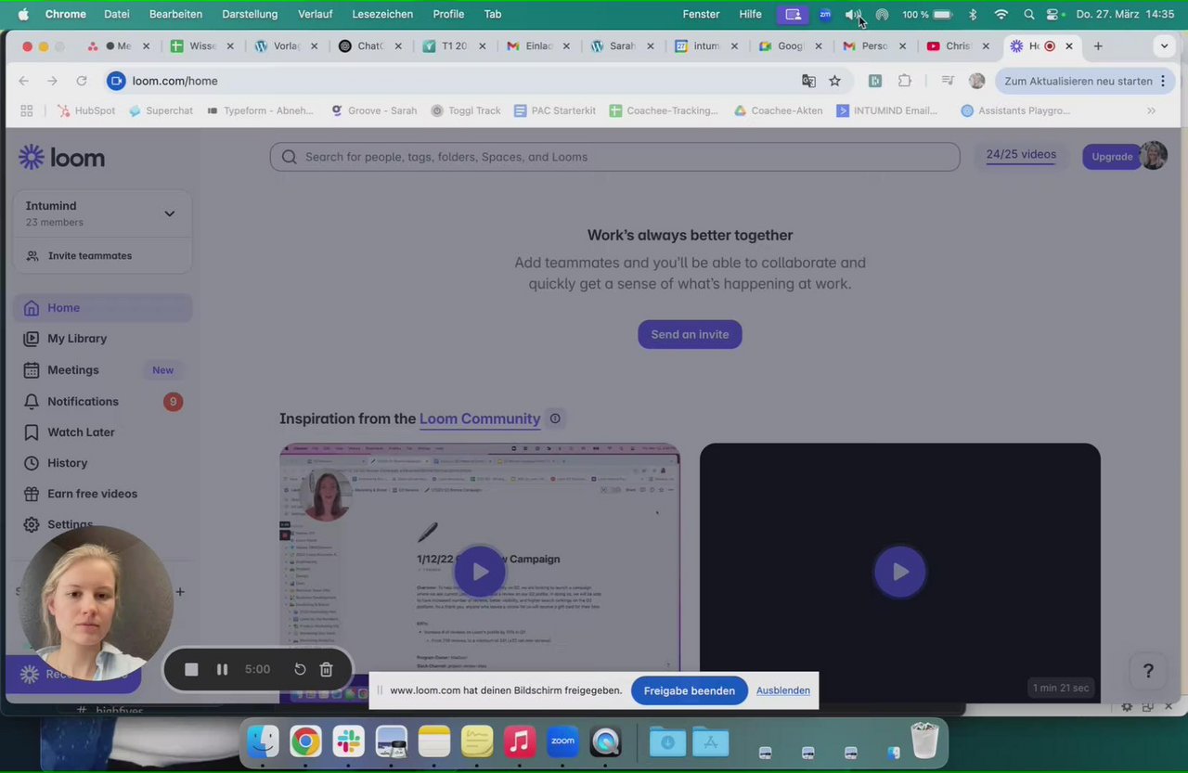Click Freigabe beenden to stop sharing
This screenshot has height=773, width=1188.
(689, 690)
